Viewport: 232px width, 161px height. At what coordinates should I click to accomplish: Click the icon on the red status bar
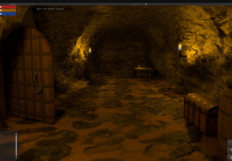1,7
